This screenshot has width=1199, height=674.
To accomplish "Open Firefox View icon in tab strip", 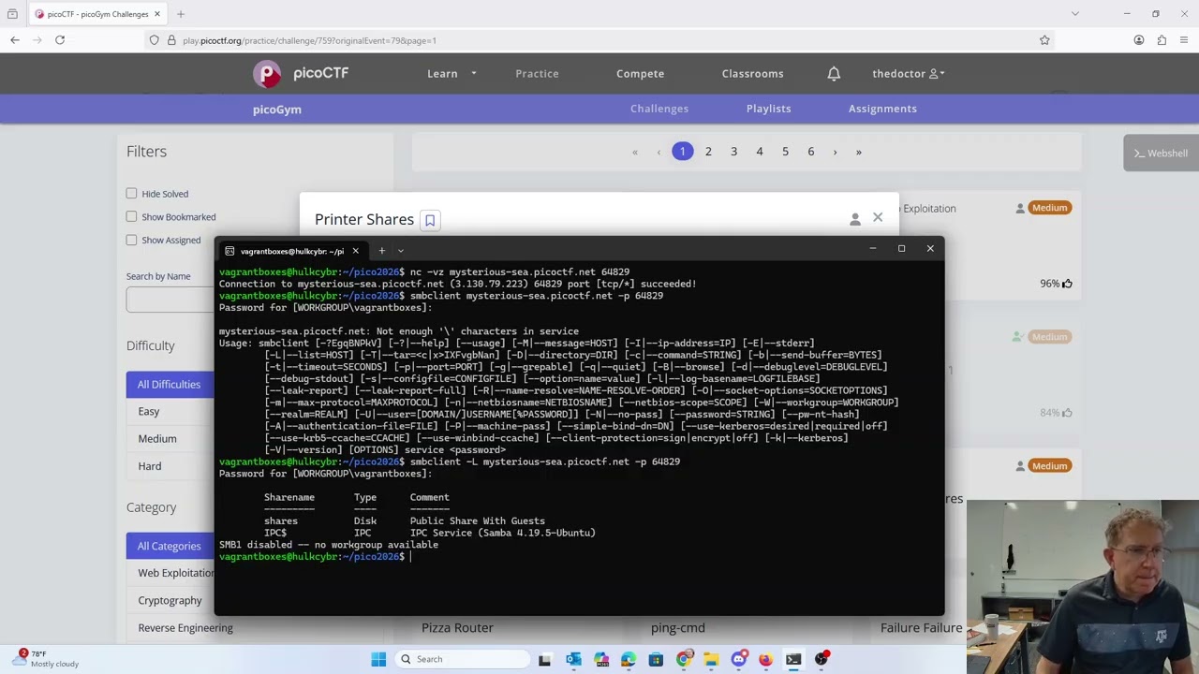I will [x=12, y=14].
